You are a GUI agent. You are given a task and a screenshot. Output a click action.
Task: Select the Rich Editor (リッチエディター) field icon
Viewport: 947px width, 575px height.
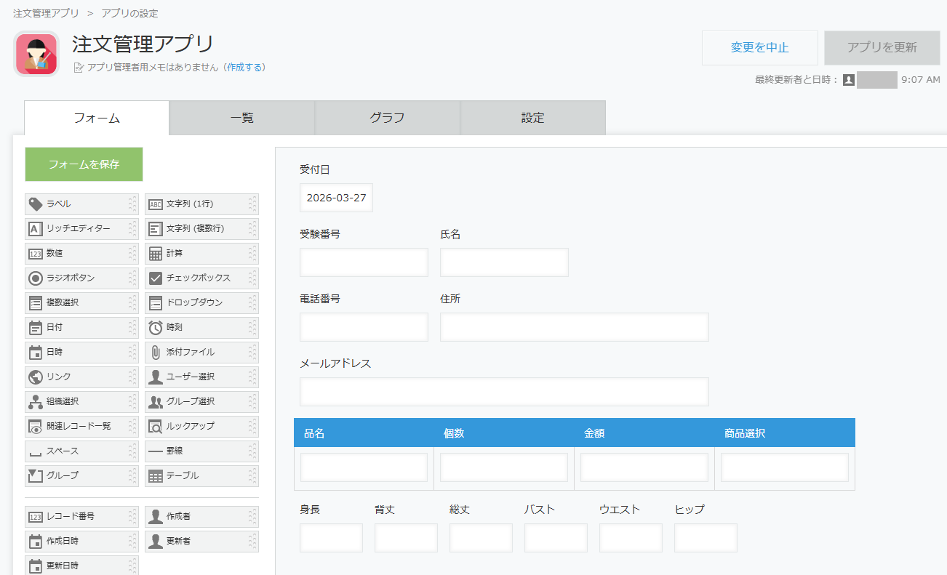[x=35, y=229]
